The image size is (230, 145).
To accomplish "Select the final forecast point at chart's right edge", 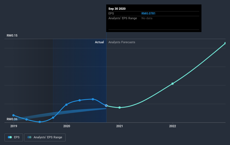I will (225, 43).
